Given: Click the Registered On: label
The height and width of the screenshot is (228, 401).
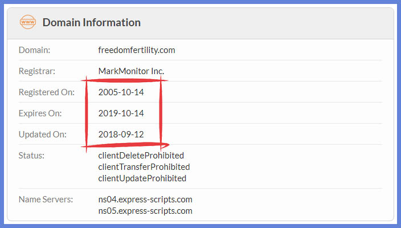Looking at the screenshot, I should pos(47,92).
